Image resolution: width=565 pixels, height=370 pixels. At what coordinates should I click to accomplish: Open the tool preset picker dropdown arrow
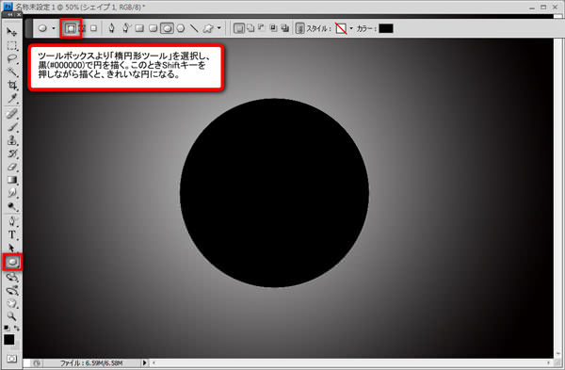pos(54,28)
